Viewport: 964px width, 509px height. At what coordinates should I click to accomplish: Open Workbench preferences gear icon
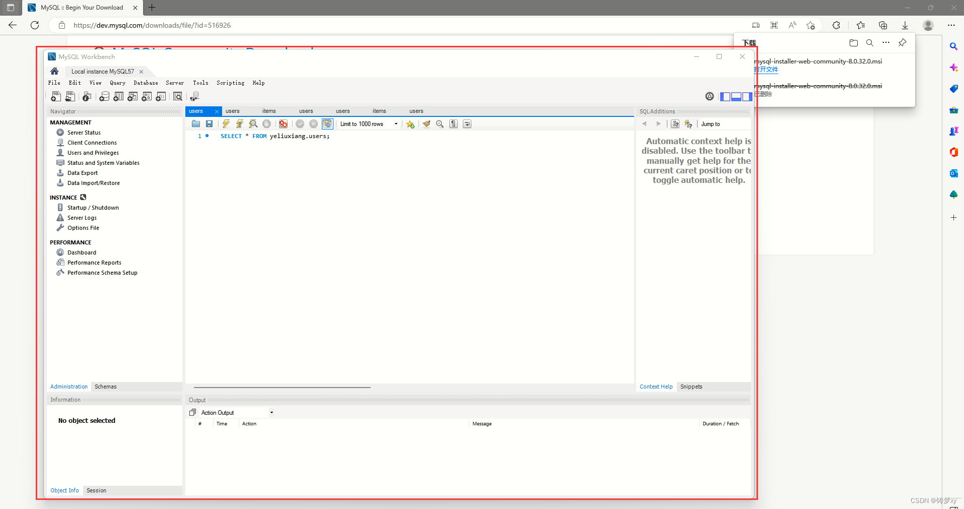[710, 96]
